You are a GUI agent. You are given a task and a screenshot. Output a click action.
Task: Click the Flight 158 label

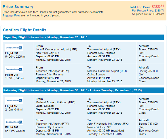tap(12, 106)
